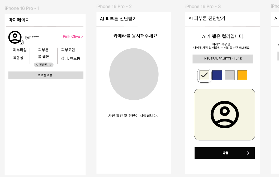Select the iPhone 16 Pro - 1 frame label
The image size is (279, 177).
coord(22,8)
